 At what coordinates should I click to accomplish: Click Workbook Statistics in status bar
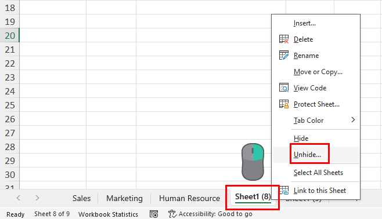click(x=108, y=214)
